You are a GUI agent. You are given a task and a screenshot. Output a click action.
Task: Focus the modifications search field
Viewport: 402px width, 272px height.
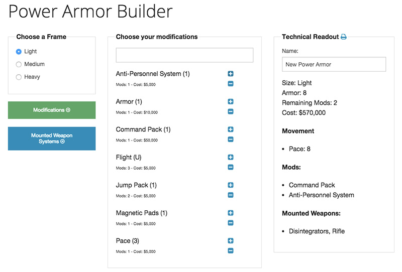pos(184,55)
